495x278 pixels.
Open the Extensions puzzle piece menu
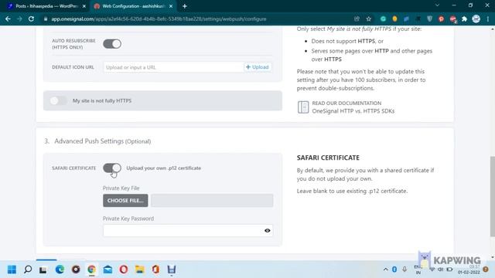pyautogui.click(x=464, y=19)
